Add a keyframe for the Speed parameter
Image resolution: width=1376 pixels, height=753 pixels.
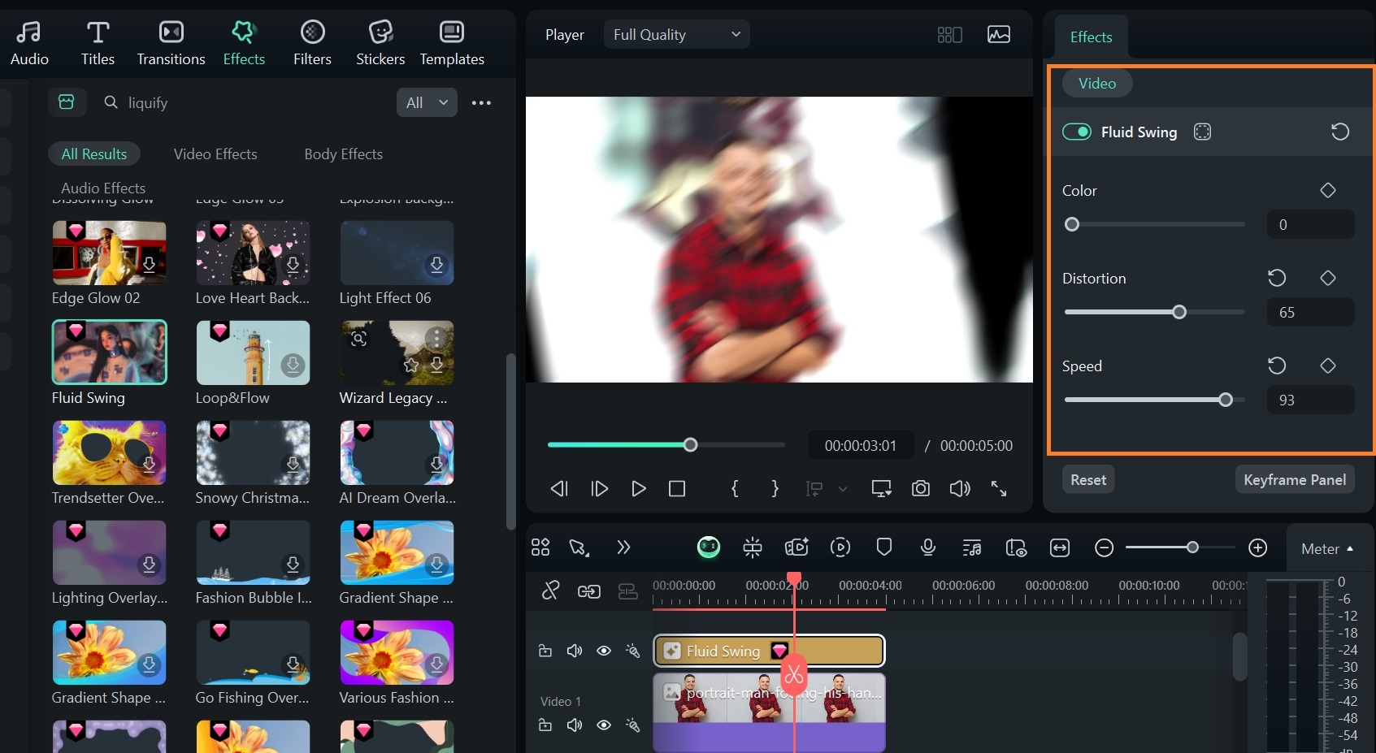[x=1328, y=366]
